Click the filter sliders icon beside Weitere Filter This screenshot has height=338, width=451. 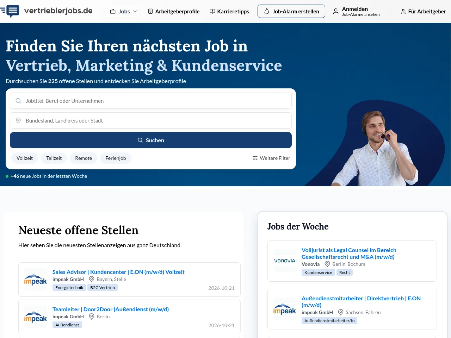(x=255, y=158)
